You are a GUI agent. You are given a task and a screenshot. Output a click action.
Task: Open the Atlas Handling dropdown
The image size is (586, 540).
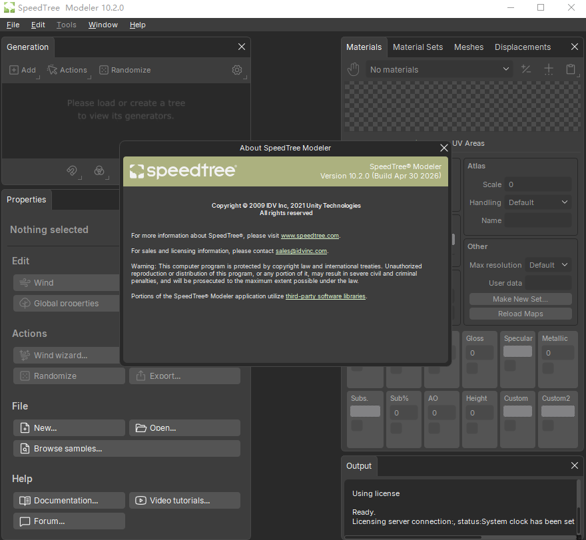click(538, 202)
